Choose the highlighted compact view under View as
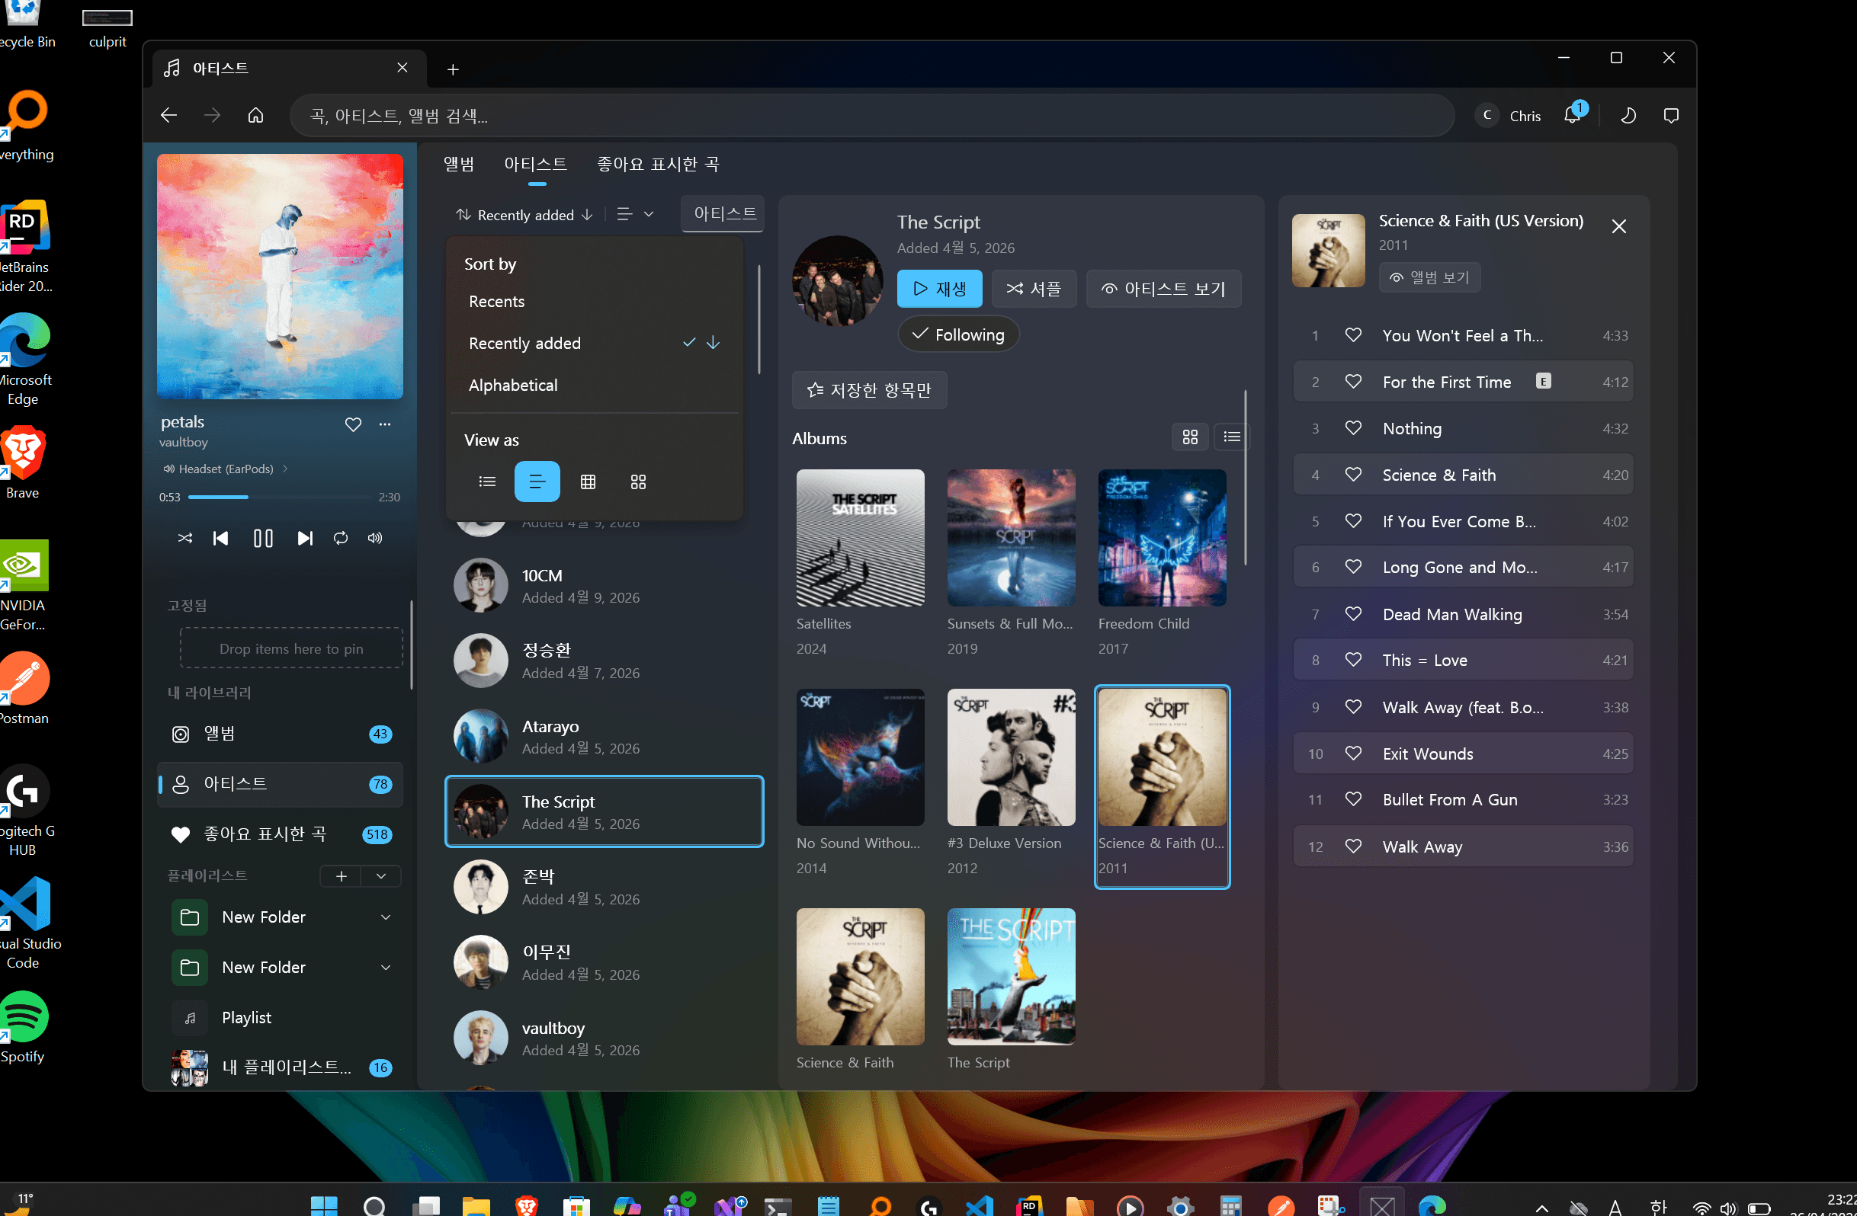 [x=537, y=482]
